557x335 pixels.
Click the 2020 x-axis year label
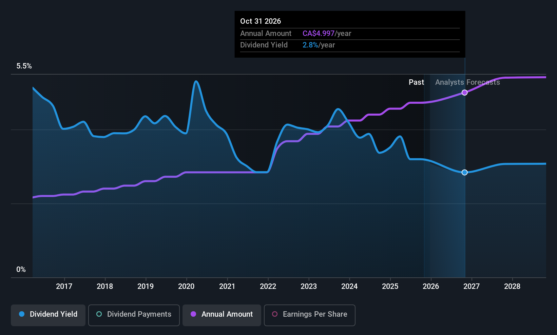click(x=186, y=287)
